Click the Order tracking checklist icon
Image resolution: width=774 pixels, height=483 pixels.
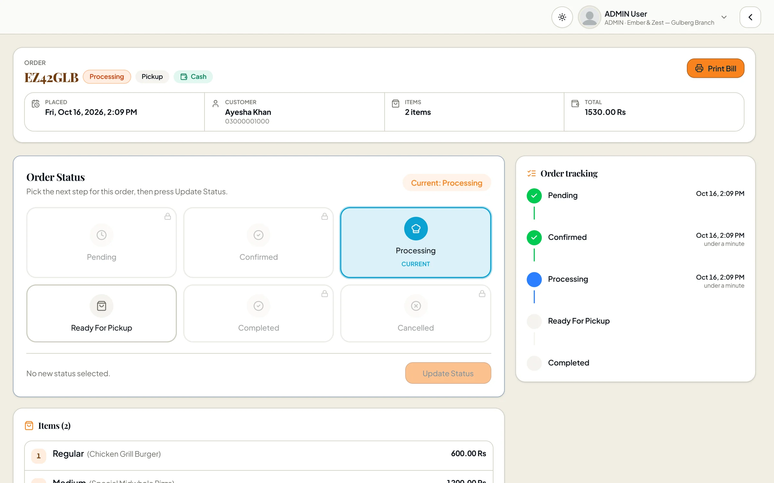(x=531, y=174)
